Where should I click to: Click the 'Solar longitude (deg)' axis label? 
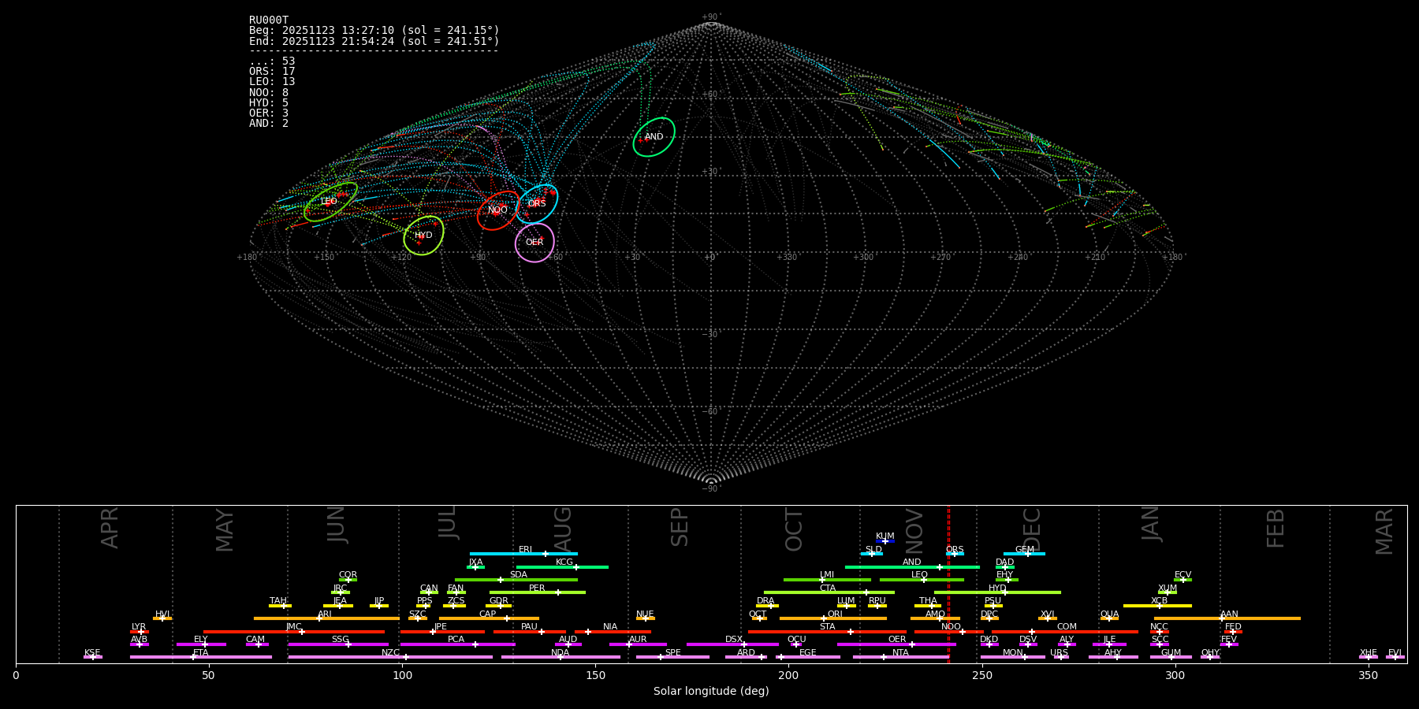coord(711,692)
